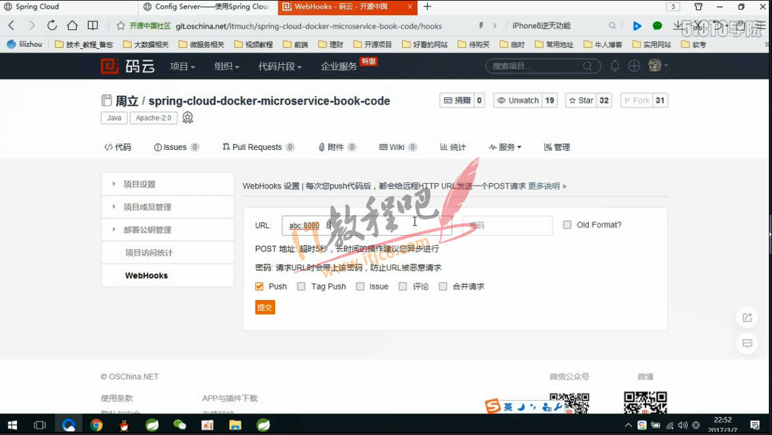Click the address bar search magnifier

(x=613, y=26)
